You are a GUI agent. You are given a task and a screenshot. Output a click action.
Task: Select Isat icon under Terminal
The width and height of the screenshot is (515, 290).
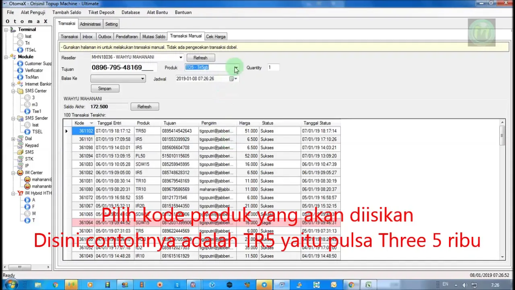click(x=21, y=36)
